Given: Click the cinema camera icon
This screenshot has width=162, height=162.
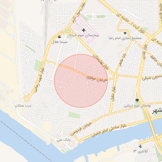Looking at the screenshot, I should coord(59,37).
